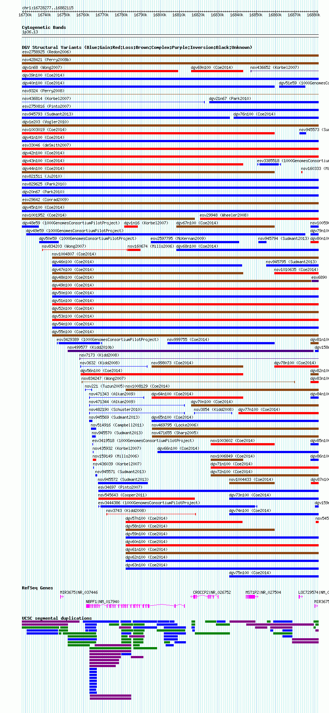Image resolution: width=329 pixels, height=713 pixels.
Task: Click the chr1:16728277..16882115 coordinate label
Action: tap(48, 8)
